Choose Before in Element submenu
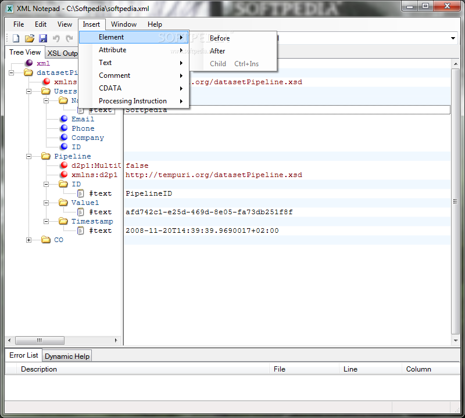 coord(233,38)
